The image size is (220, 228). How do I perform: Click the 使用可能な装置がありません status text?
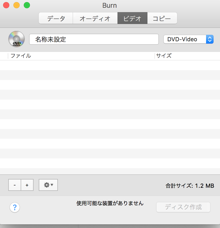point(110,203)
